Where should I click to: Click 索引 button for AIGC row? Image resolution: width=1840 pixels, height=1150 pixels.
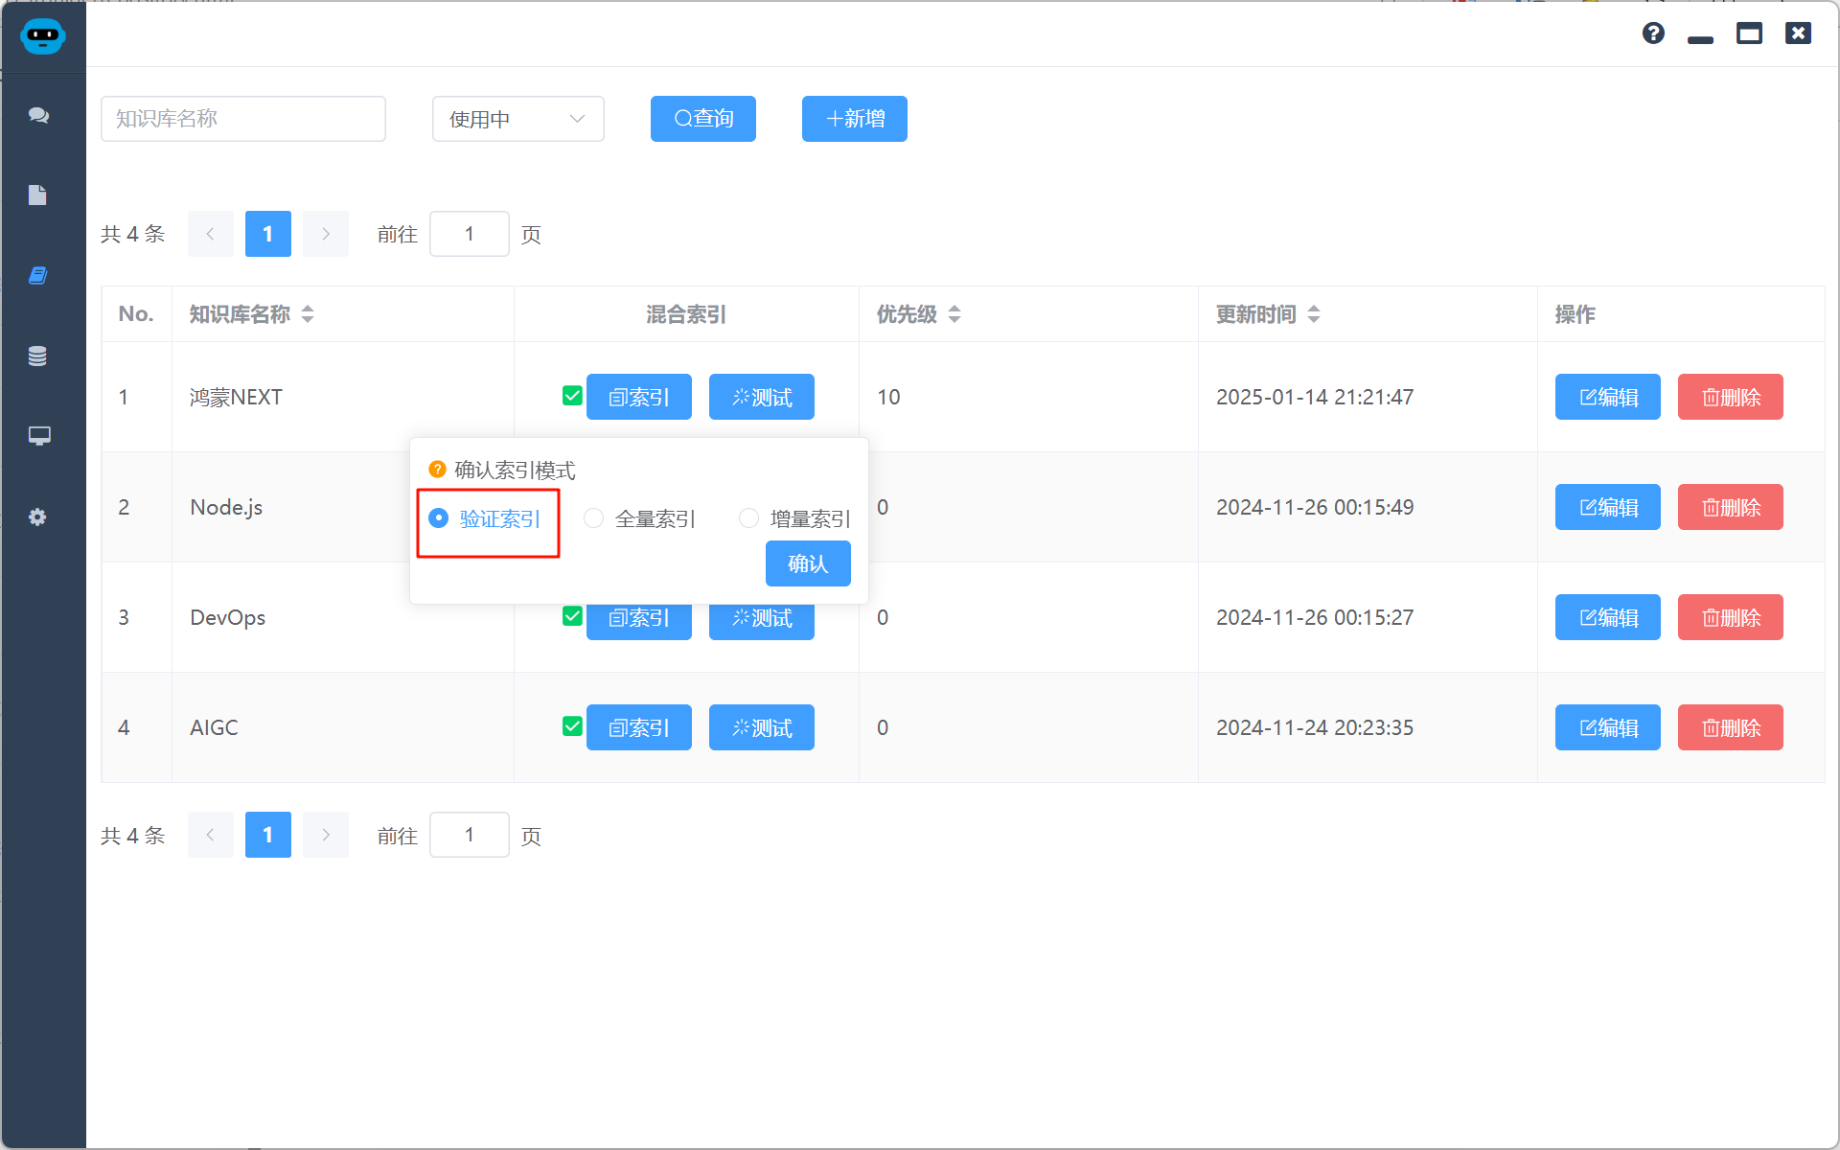(x=639, y=727)
